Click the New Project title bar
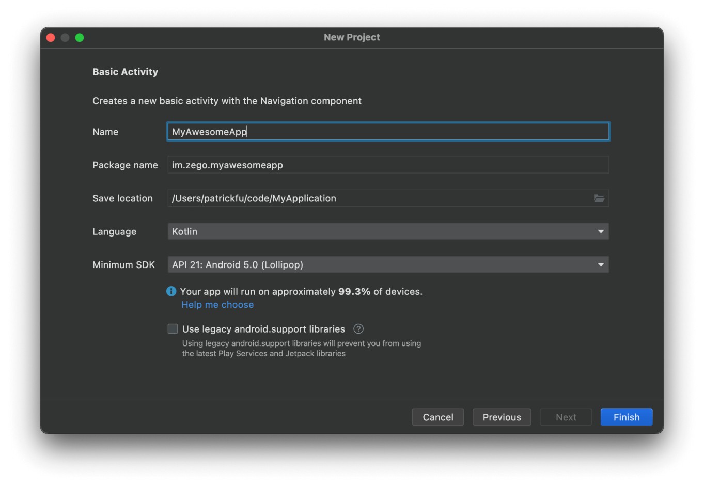The image size is (704, 487). (x=352, y=37)
